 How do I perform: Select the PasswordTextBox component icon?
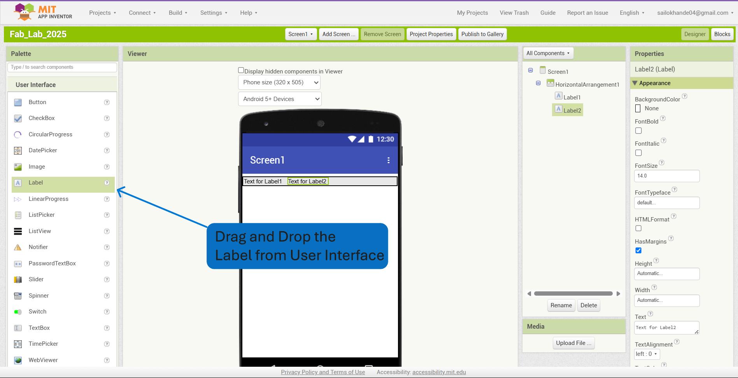18,263
